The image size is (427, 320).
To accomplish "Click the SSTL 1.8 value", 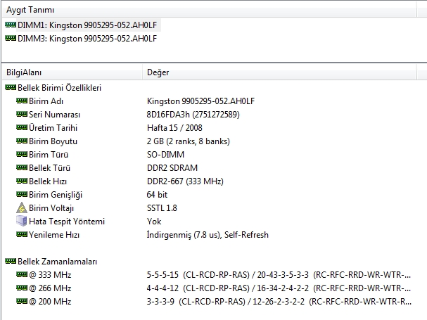I will click(162, 207).
